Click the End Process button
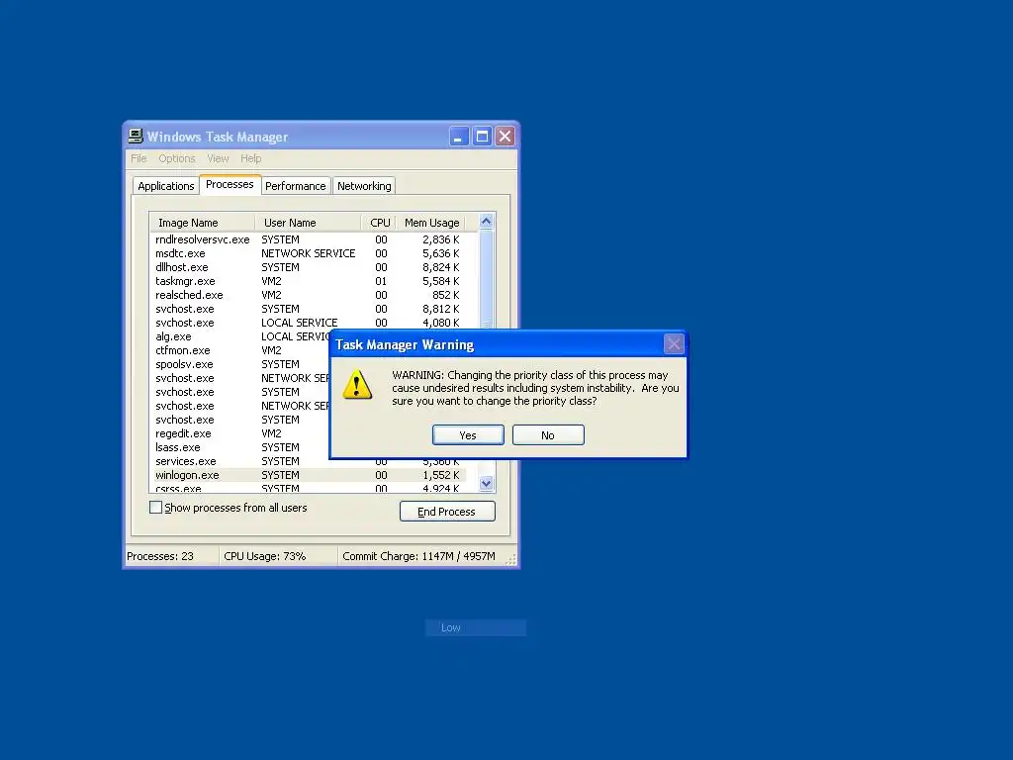Image resolution: width=1013 pixels, height=760 pixels. click(x=447, y=512)
